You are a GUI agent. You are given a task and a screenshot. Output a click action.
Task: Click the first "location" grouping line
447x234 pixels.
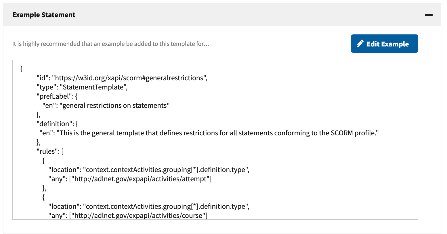click(149, 170)
